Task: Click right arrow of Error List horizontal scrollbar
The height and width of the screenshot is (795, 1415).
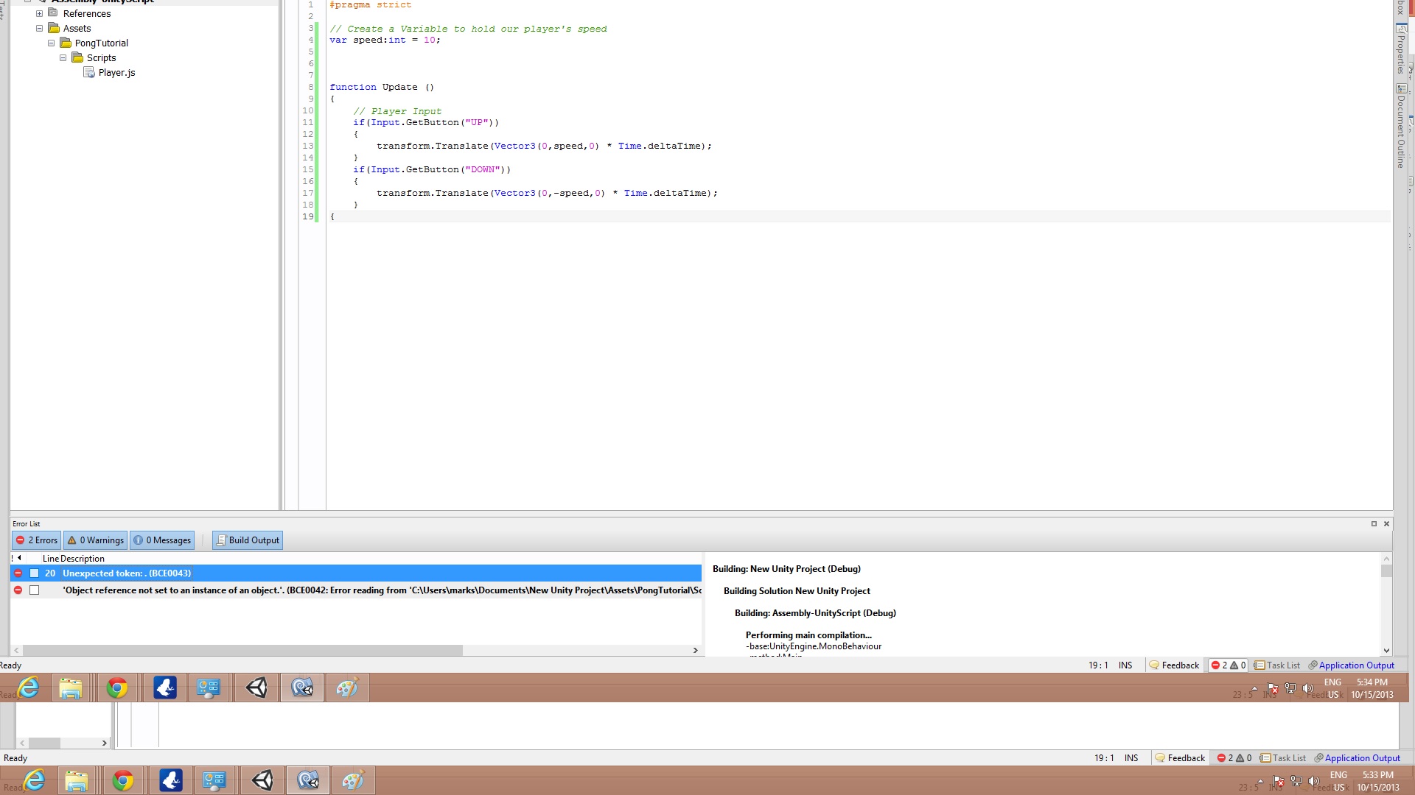Action: [695, 650]
